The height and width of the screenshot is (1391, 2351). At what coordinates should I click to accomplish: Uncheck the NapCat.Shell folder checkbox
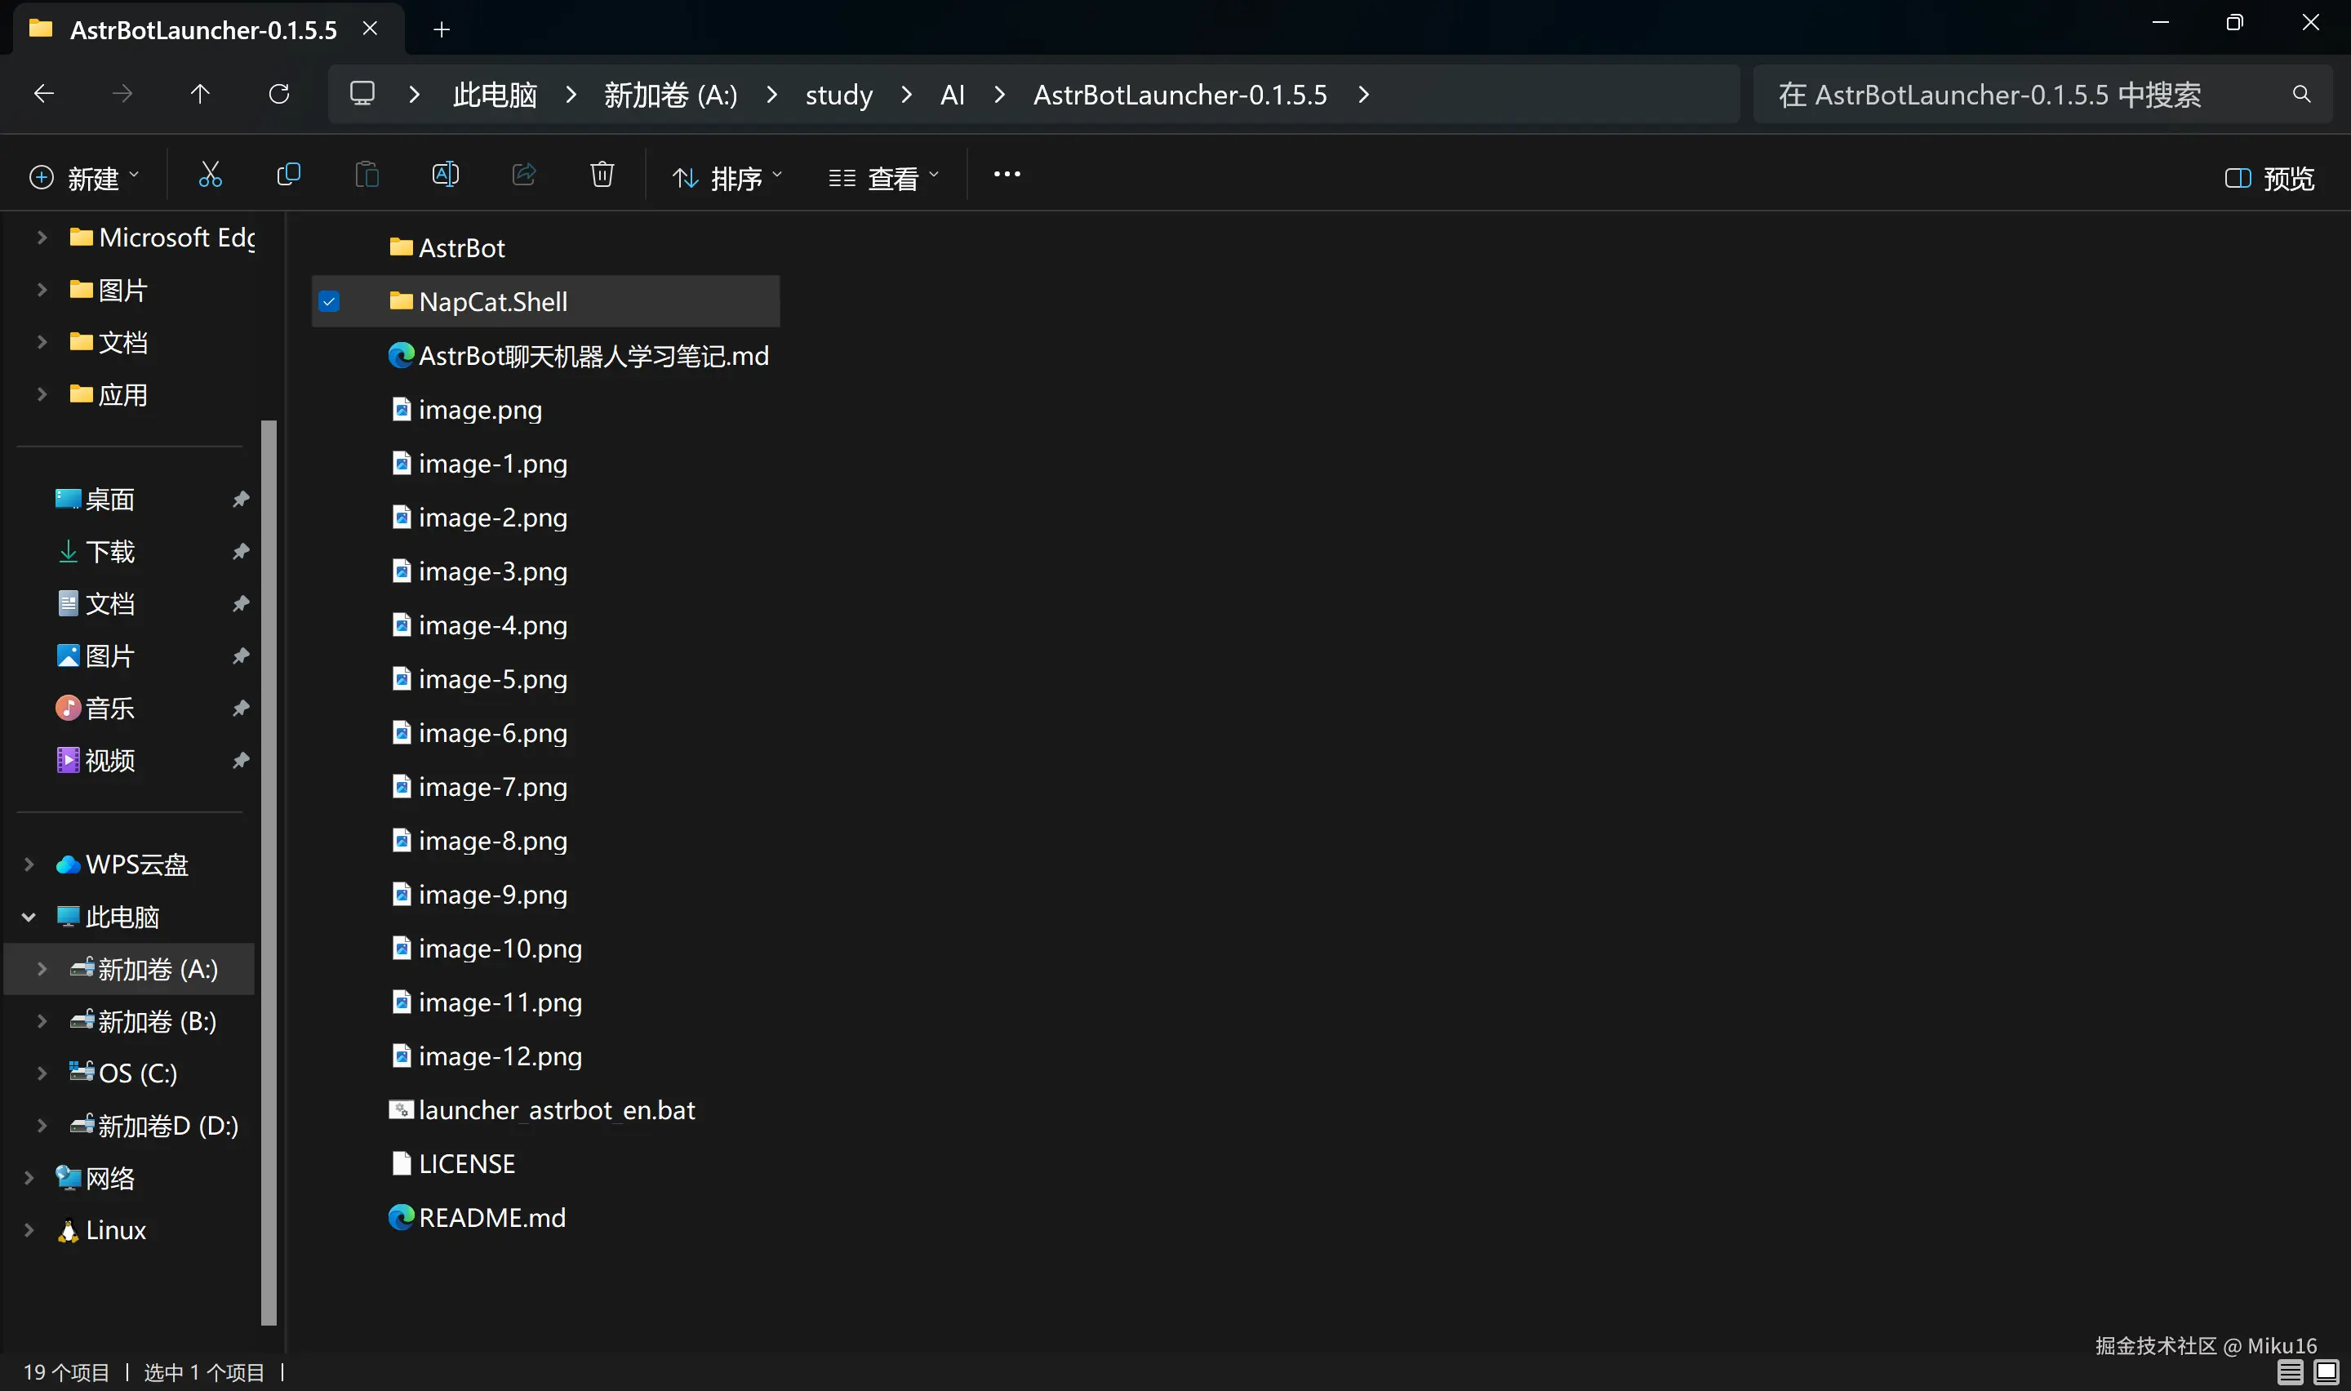tap(329, 302)
